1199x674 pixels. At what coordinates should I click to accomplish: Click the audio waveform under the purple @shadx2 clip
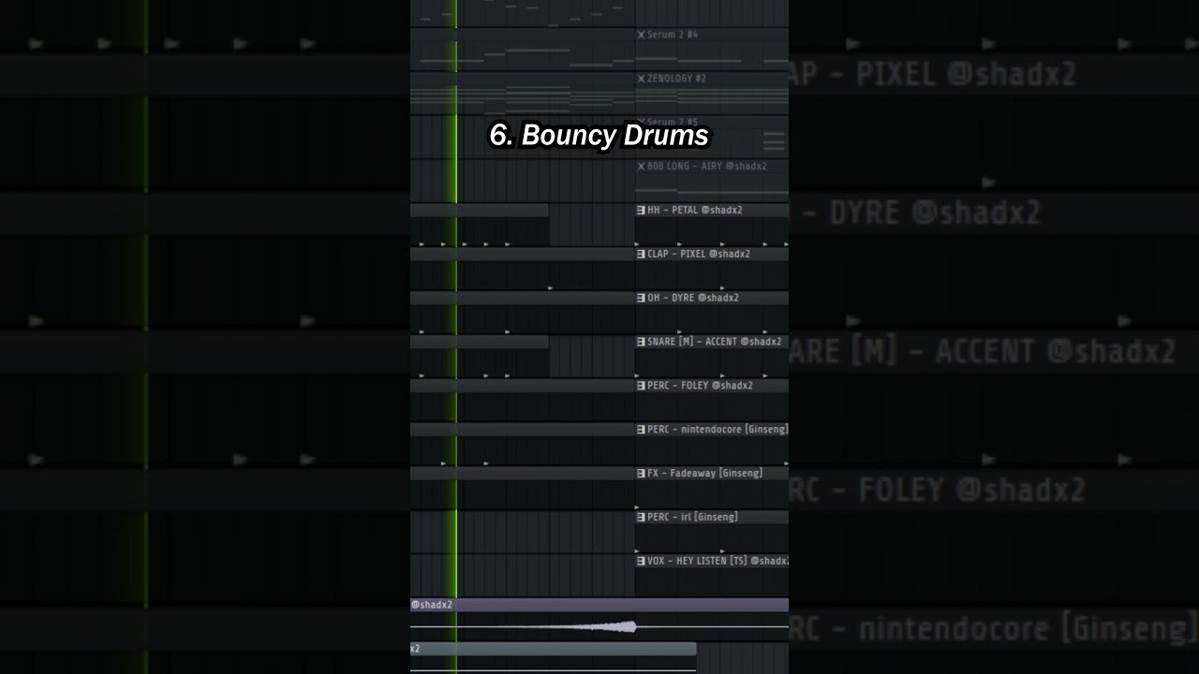tap(599, 626)
